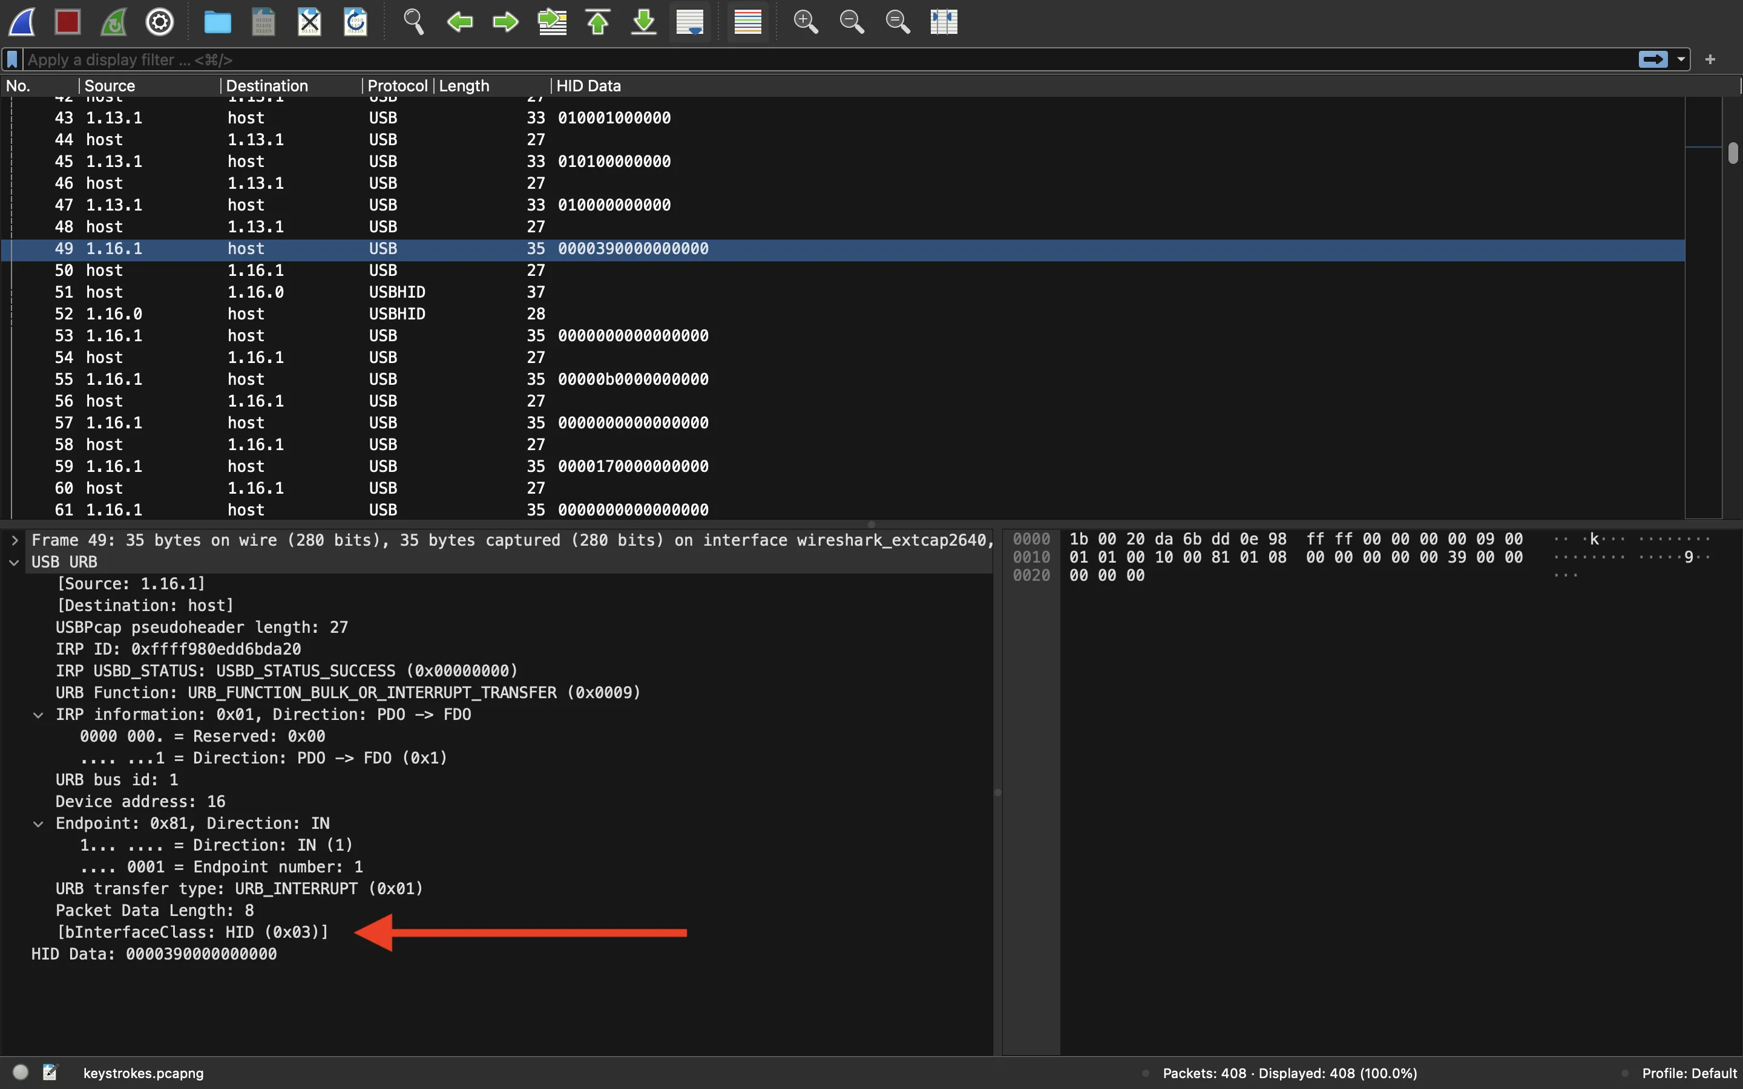
Task: Select packet 52 USBHID length 28
Action: 842,314
